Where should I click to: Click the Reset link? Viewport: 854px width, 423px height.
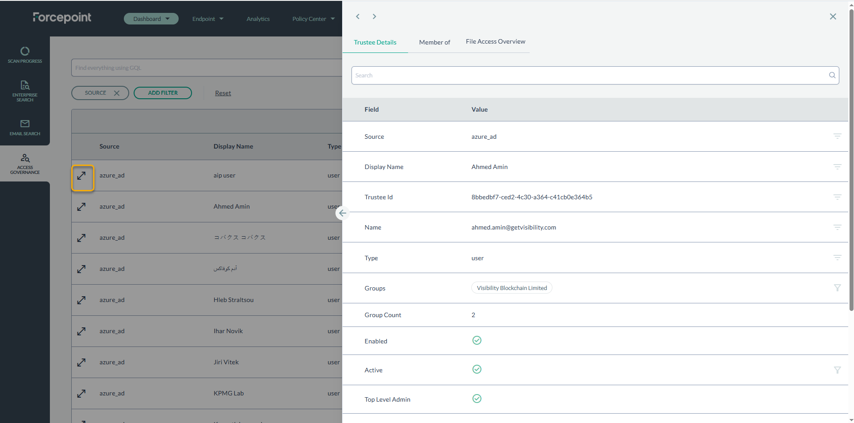point(223,93)
